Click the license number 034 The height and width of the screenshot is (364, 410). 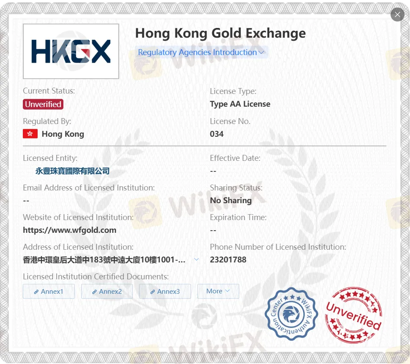[217, 134]
